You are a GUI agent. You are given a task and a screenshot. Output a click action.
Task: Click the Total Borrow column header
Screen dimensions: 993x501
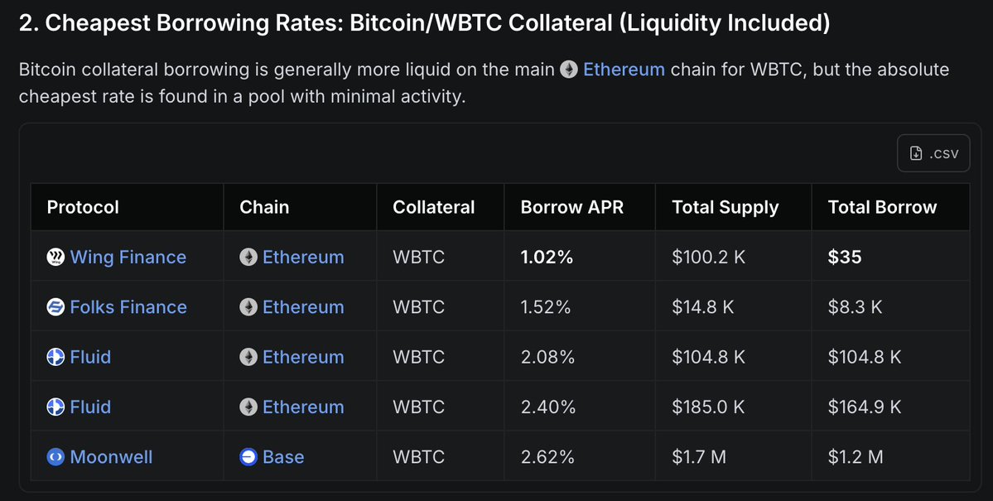pos(882,207)
